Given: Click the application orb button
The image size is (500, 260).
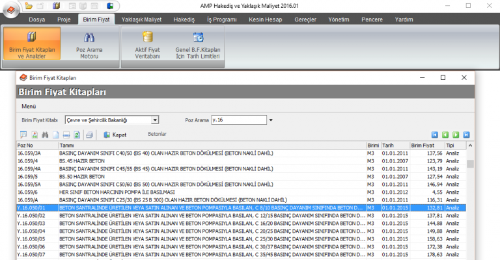Looking at the screenshot, I should point(10,9).
